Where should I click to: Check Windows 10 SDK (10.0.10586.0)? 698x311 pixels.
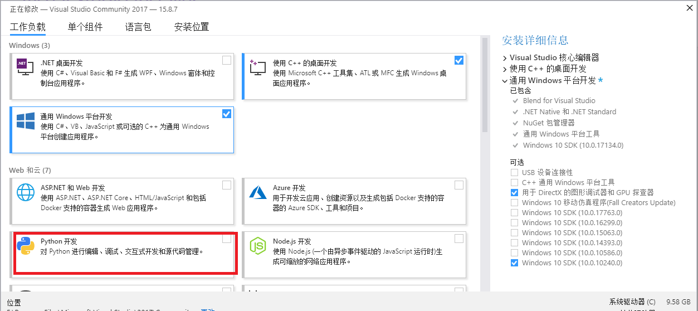514,252
